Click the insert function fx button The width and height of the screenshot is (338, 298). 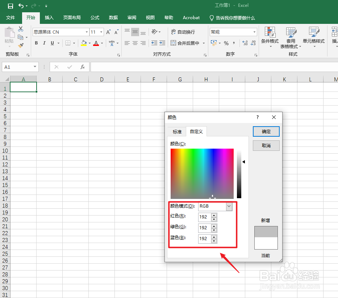83,67
